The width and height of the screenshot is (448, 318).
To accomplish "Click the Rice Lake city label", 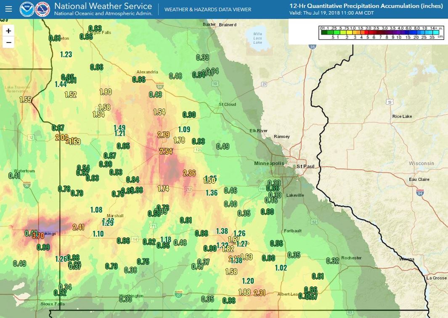I will coord(402,116).
